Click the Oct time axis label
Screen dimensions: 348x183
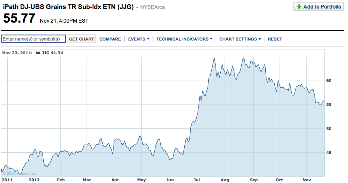pyautogui.click(x=279, y=180)
